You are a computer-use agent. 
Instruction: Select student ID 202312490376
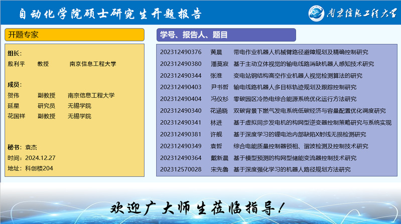point(181,52)
